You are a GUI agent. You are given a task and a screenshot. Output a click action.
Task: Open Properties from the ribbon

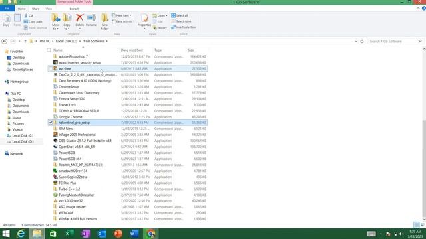pyautogui.click(x=144, y=21)
